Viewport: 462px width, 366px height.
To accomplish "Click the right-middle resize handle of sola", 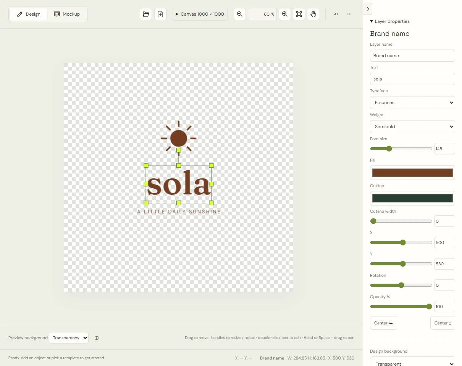I will [212, 184].
